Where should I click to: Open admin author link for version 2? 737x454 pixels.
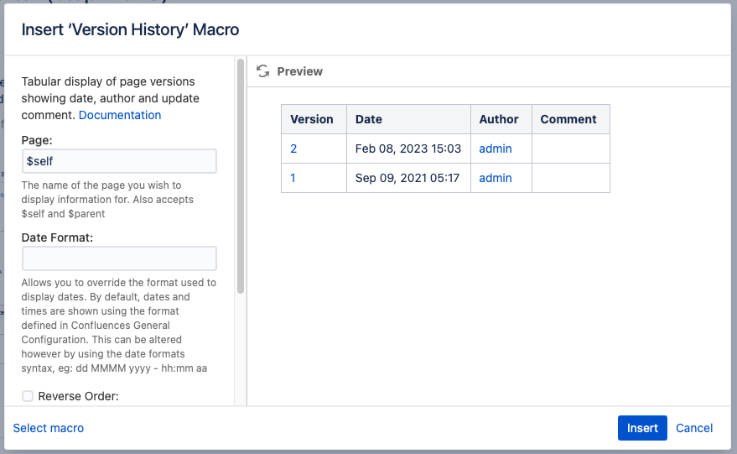[x=496, y=149]
